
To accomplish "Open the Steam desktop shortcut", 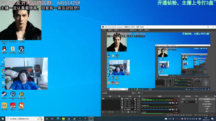I will click(4, 95).
